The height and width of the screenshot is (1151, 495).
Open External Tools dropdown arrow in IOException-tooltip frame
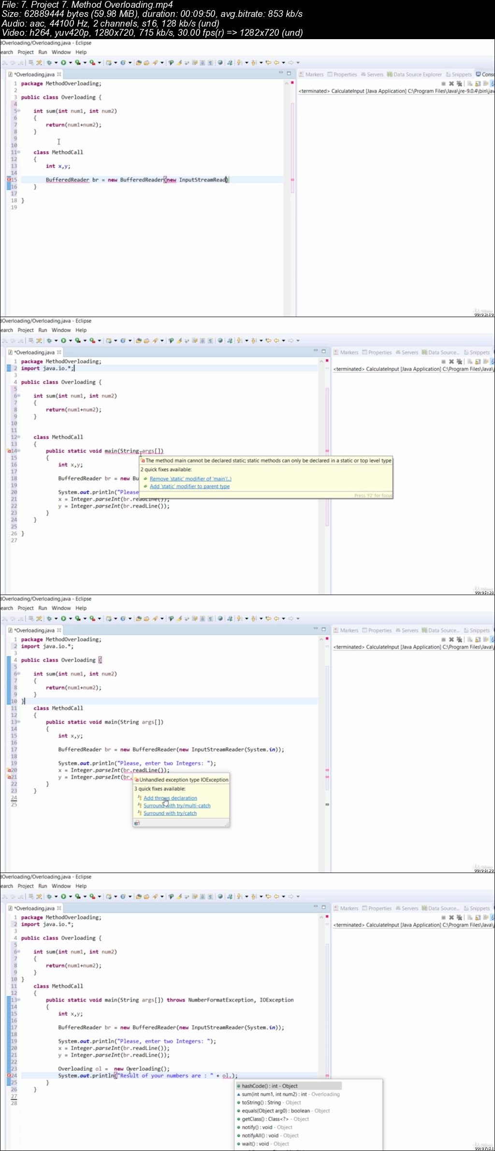tap(99, 618)
